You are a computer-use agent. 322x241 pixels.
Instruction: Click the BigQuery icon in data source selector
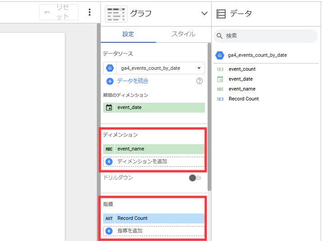click(110, 68)
